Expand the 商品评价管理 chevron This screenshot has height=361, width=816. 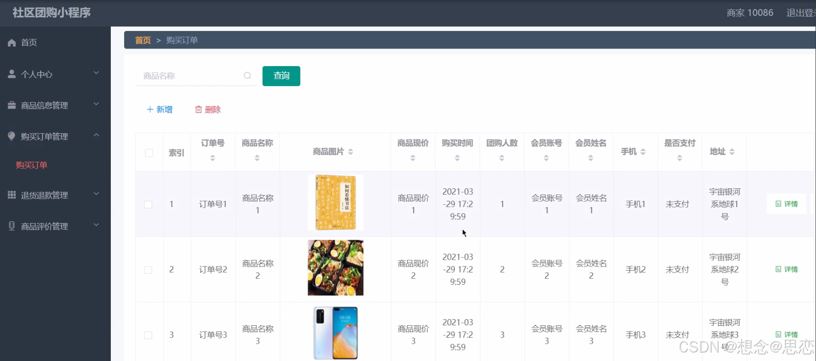click(x=96, y=225)
